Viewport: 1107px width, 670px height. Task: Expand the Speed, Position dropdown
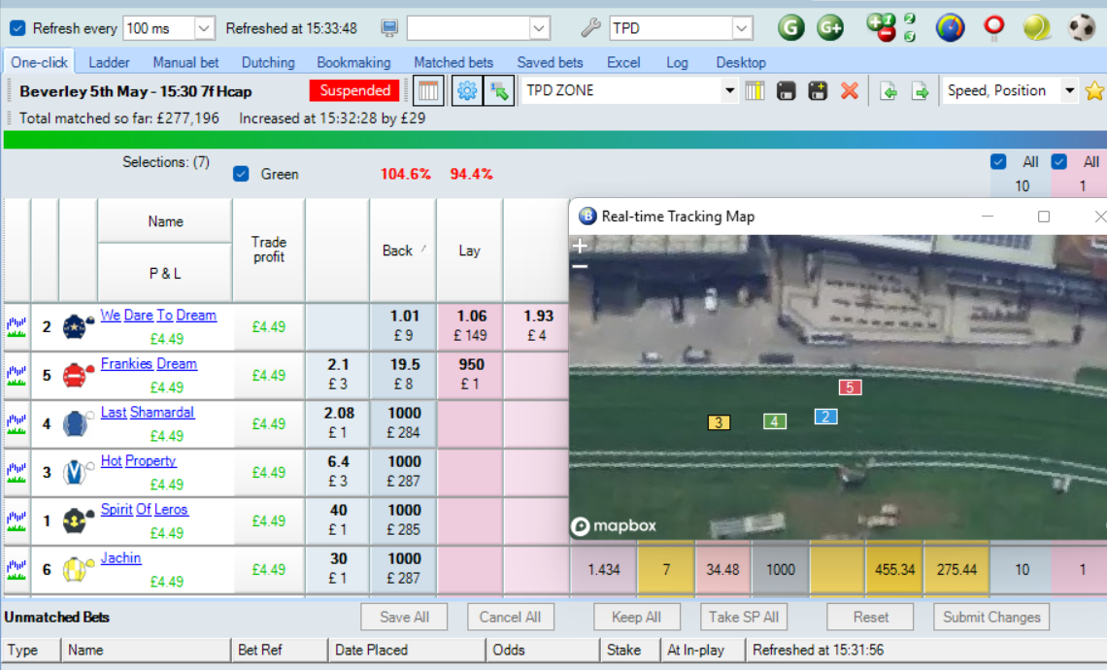(x=1069, y=91)
